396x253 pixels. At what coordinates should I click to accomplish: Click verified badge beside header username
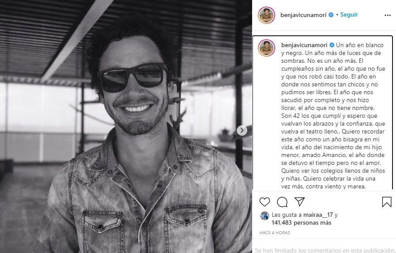click(331, 15)
